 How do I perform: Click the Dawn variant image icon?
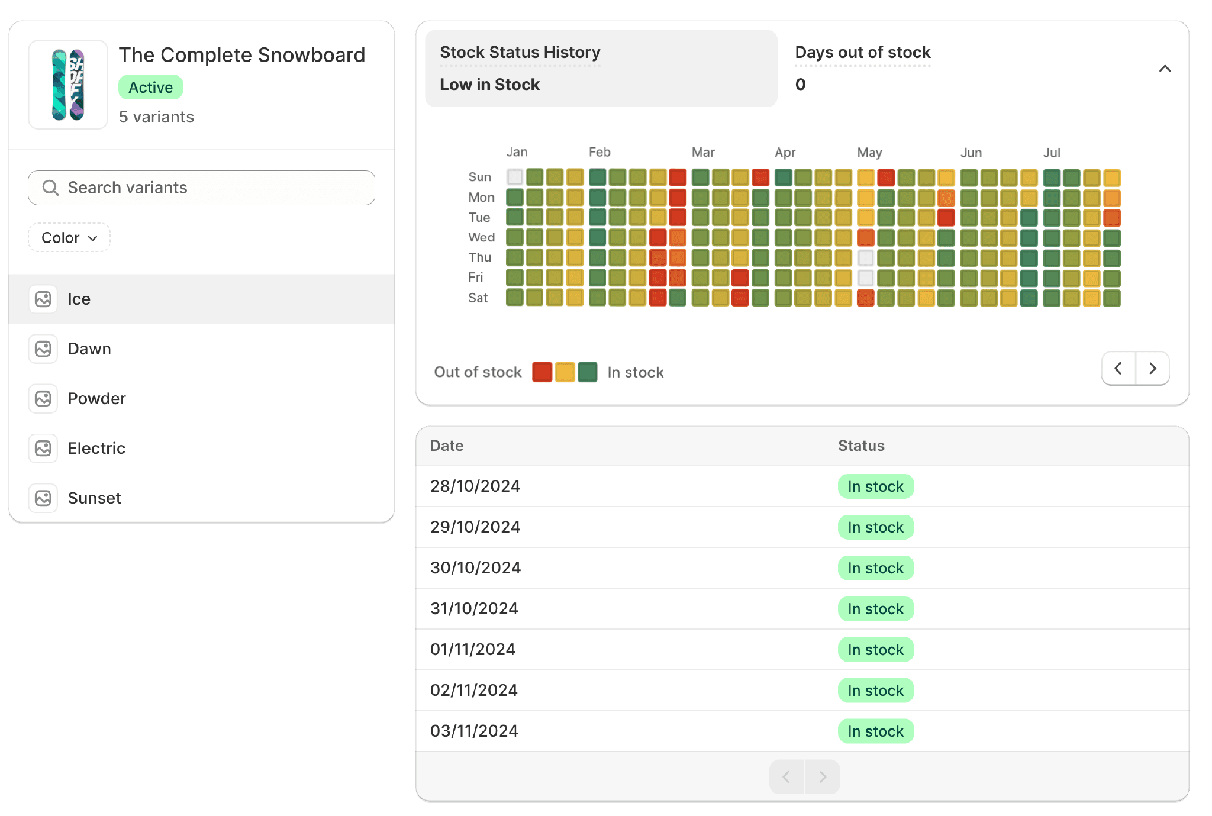(43, 349)
